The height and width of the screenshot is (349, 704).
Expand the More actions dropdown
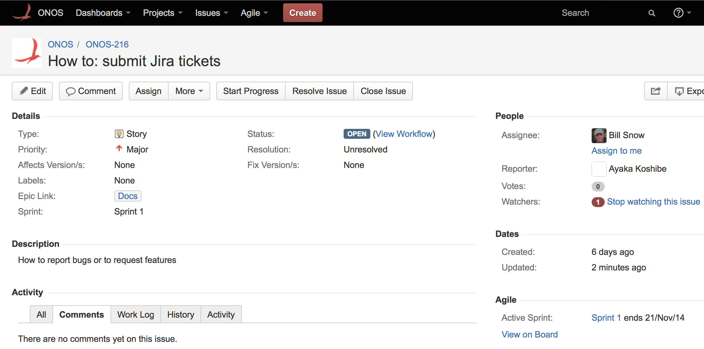[189, 91]
